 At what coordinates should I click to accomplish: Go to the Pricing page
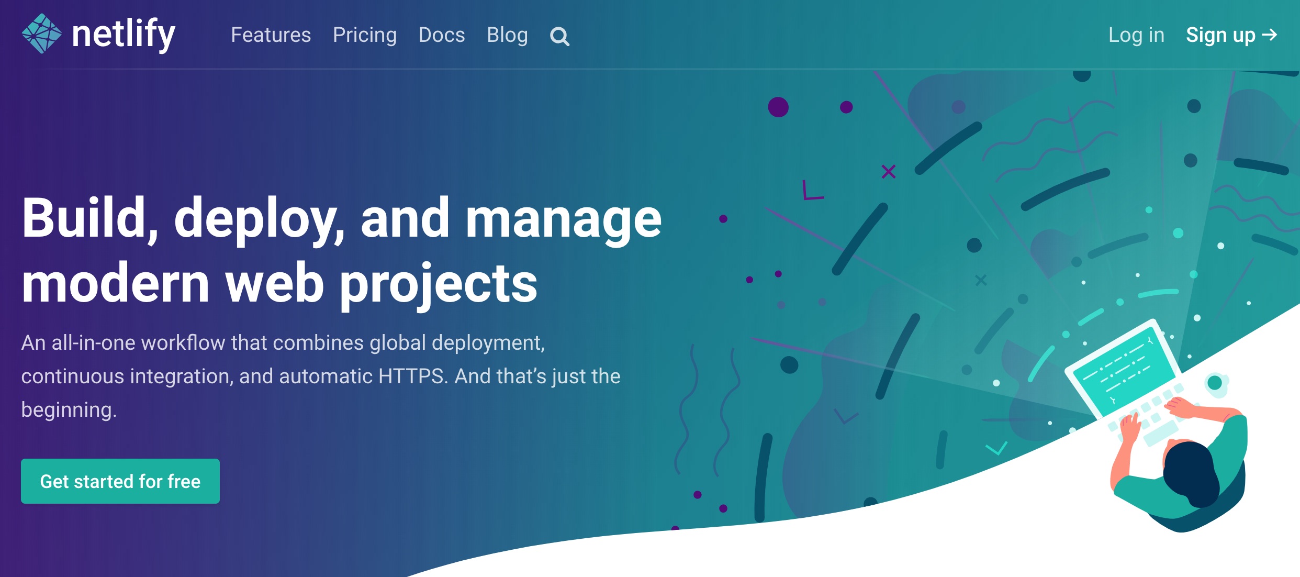click(x=365, y=35)
